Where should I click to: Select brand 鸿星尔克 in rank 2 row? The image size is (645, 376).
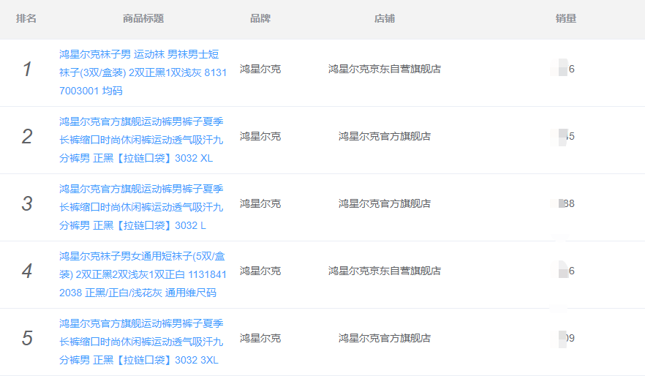point(260,136)
